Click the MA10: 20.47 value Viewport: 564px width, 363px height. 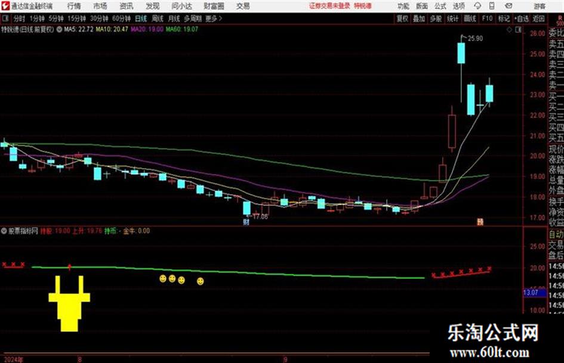[112, 29]
